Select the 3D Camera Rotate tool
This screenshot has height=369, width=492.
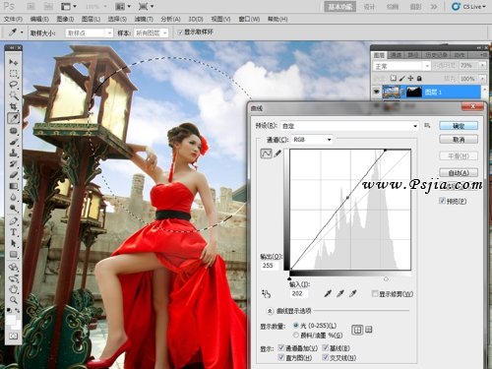click(x=14, y=278)
